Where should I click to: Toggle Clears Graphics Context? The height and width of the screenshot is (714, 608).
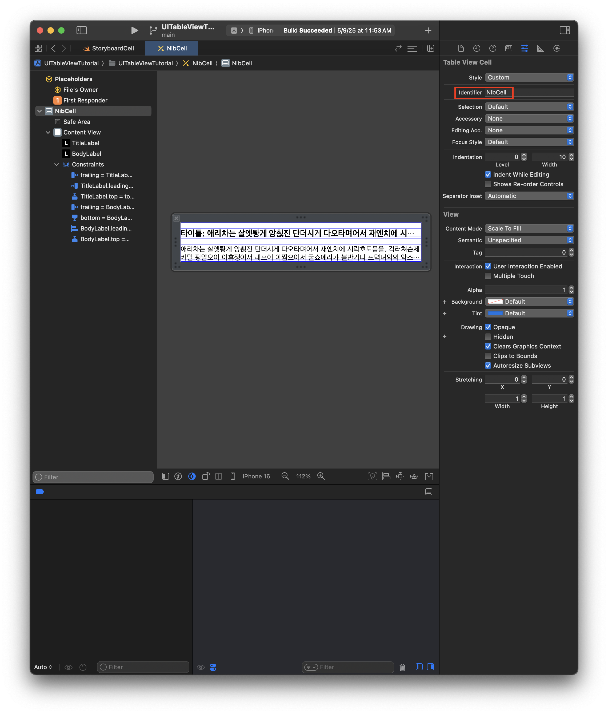point(488,346)
